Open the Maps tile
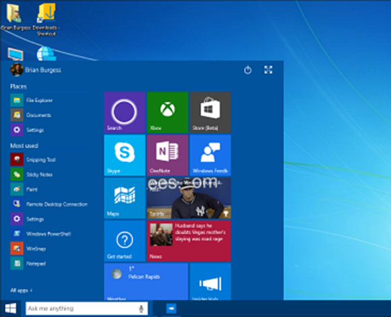Screen dimensions: 391x317 [x=125, y=198]
